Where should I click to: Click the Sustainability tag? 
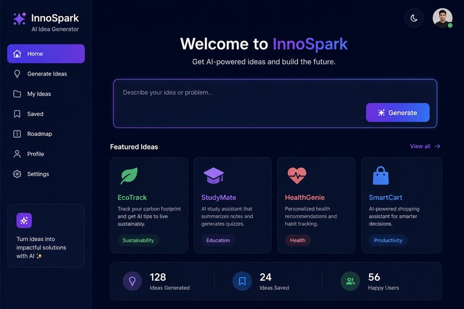pyautogui.click(x=138, y=241)
